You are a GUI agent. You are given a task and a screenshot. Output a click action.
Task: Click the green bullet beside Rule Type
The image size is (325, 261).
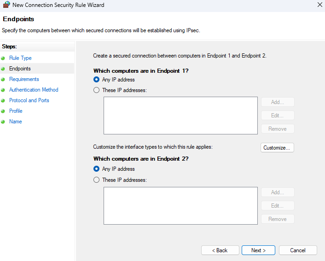[x=3, y=58]
